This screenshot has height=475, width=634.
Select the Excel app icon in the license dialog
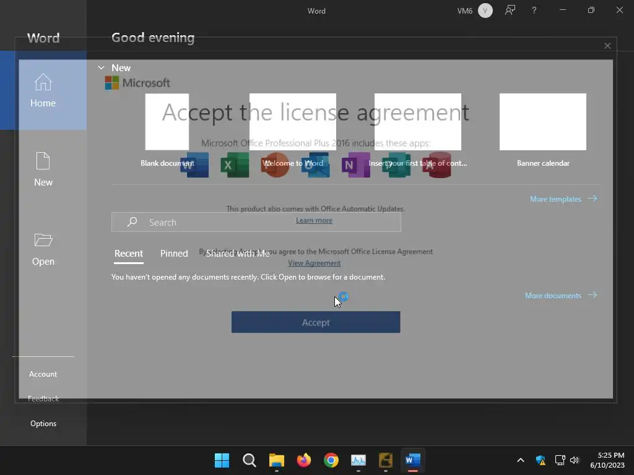(235, 165)
